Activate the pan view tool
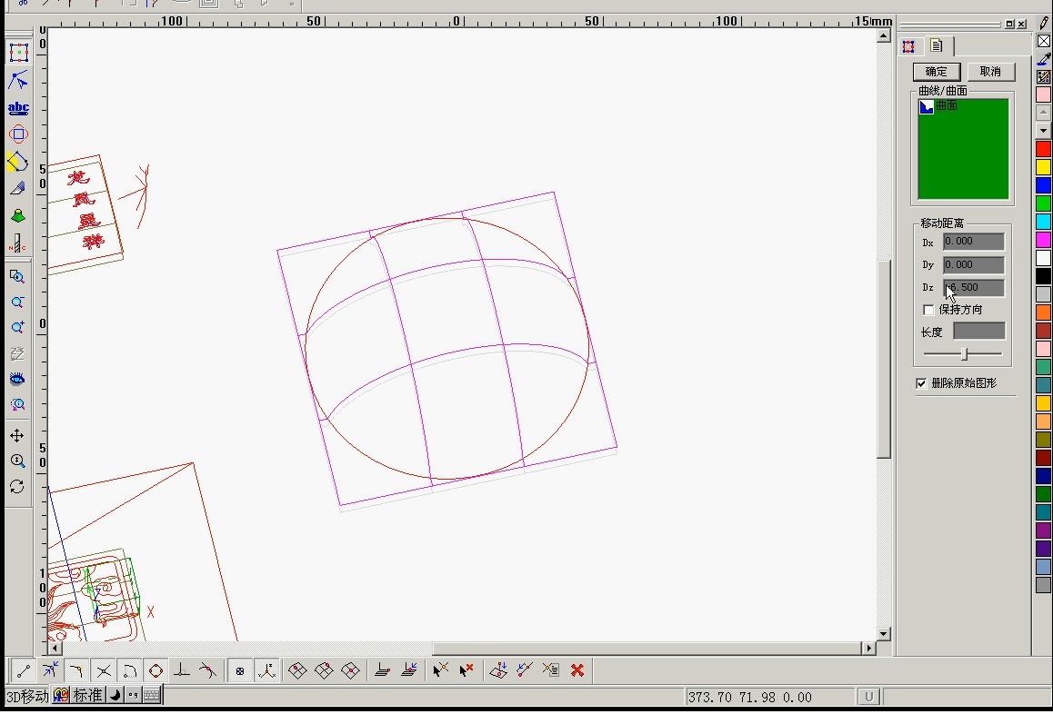The height and width of the screenshot is (714, 1053). [x=17, y=436]
